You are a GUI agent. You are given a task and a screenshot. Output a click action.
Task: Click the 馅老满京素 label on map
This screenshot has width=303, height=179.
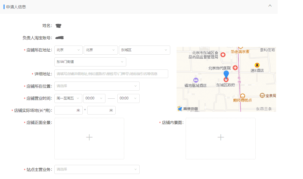click(x=240, y=52)
